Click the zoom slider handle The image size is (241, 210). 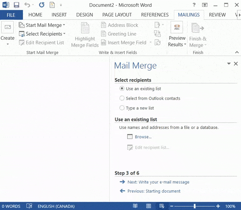(x=194, y=206)
